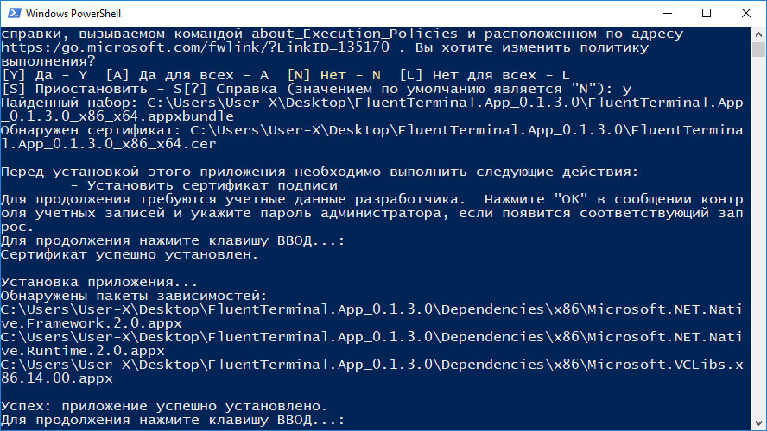This screenshot has height=431, width=767.
Task: Click the 'Установка приложения...' line
Action: [99, 282]
